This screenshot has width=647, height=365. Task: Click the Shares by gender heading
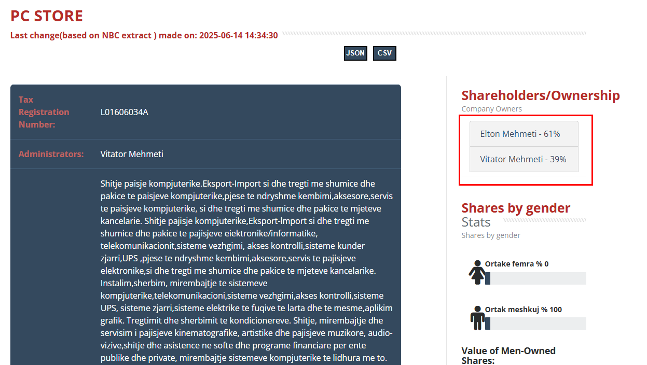(516, 208)
